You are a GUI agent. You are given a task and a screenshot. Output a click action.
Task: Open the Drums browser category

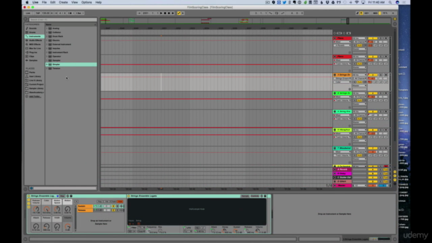[x=32, y=32]
